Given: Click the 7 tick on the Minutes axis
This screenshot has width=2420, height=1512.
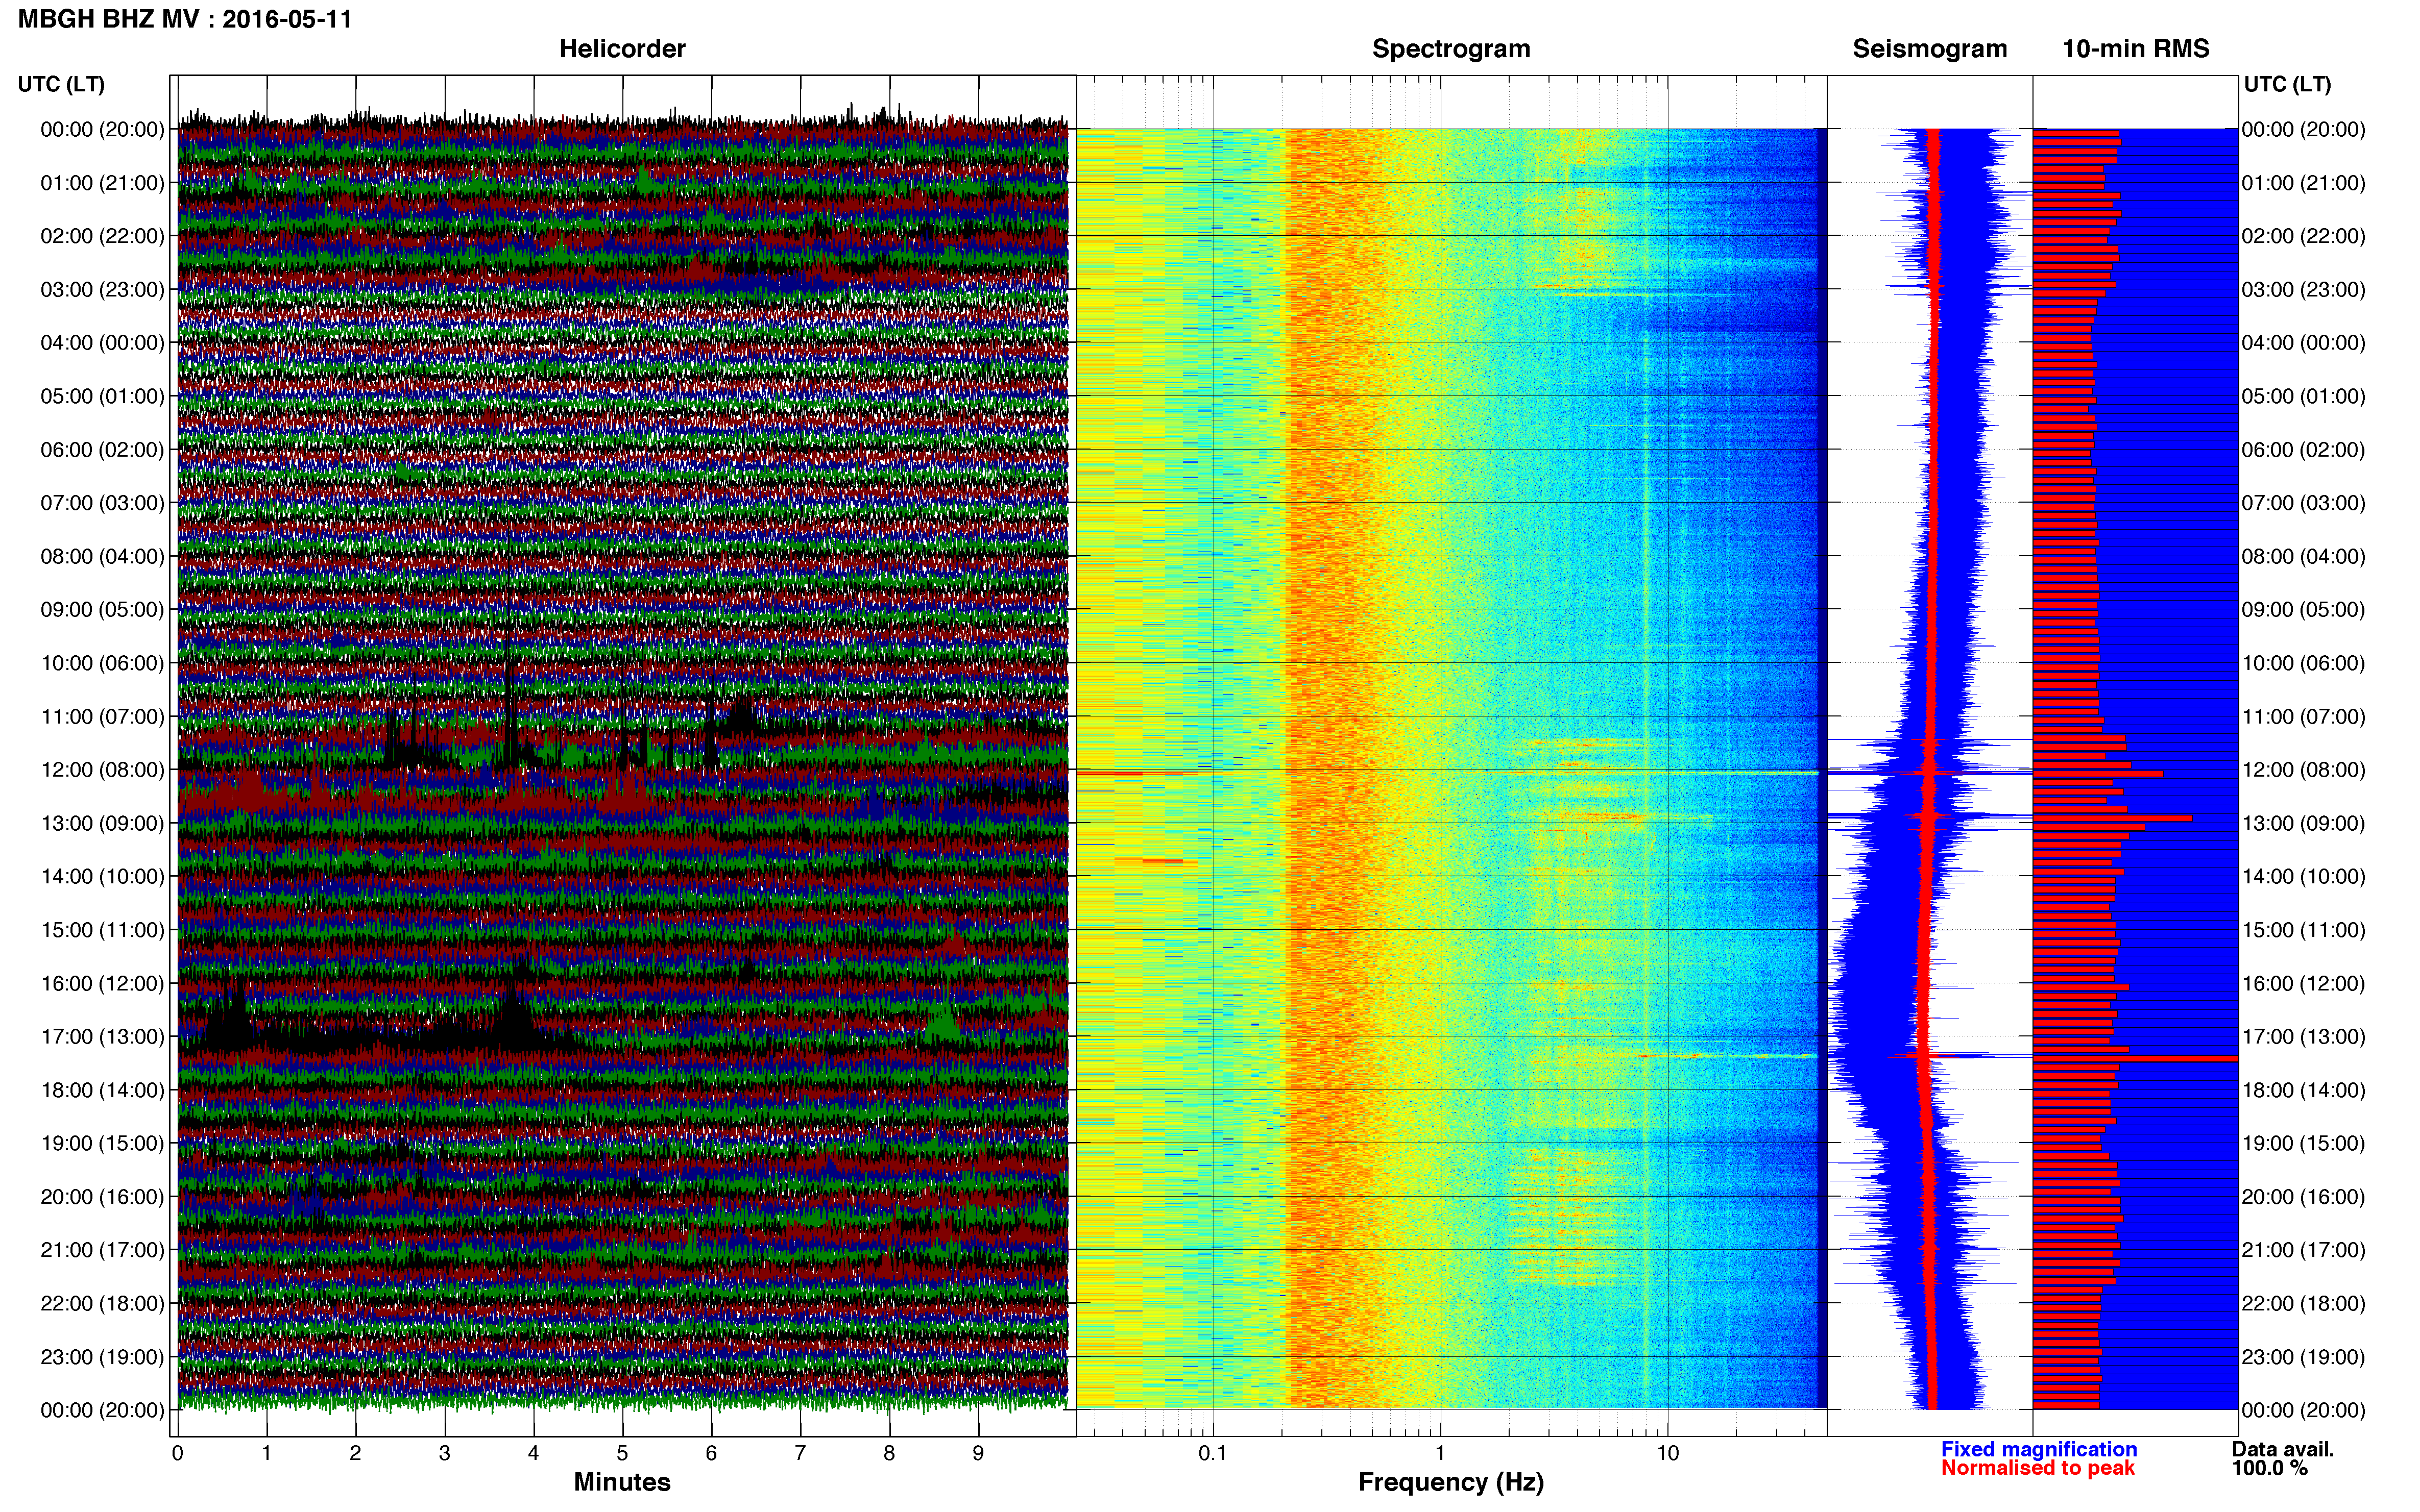Looking at the screenshot, I should point(801,1453).
